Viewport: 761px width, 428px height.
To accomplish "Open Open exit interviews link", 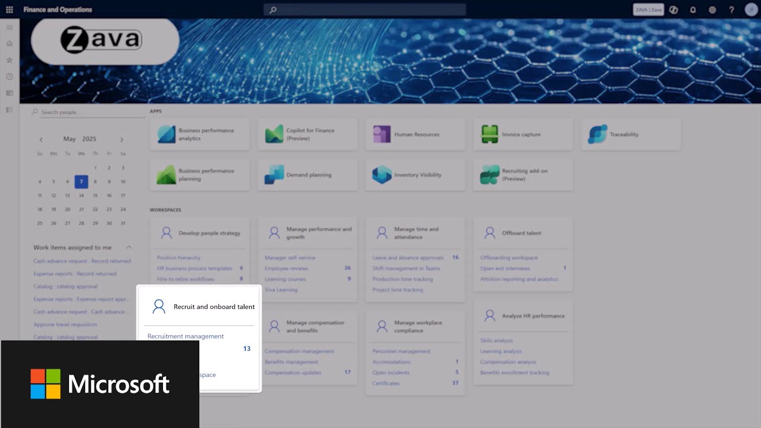I will [505, 269].
